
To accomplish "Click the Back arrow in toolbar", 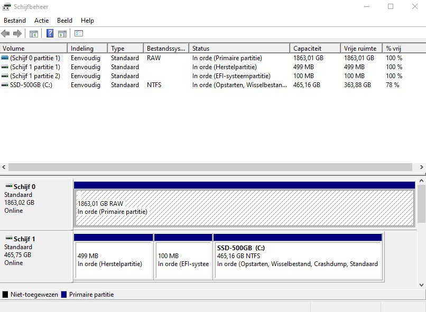I will (5, 34).
